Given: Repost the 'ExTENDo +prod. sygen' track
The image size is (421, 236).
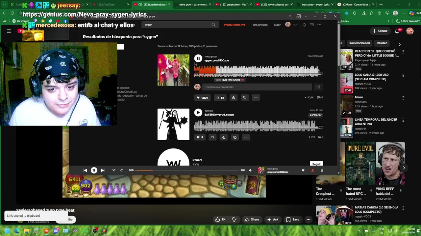Looking at the screenshot, I should pos(212,137).
